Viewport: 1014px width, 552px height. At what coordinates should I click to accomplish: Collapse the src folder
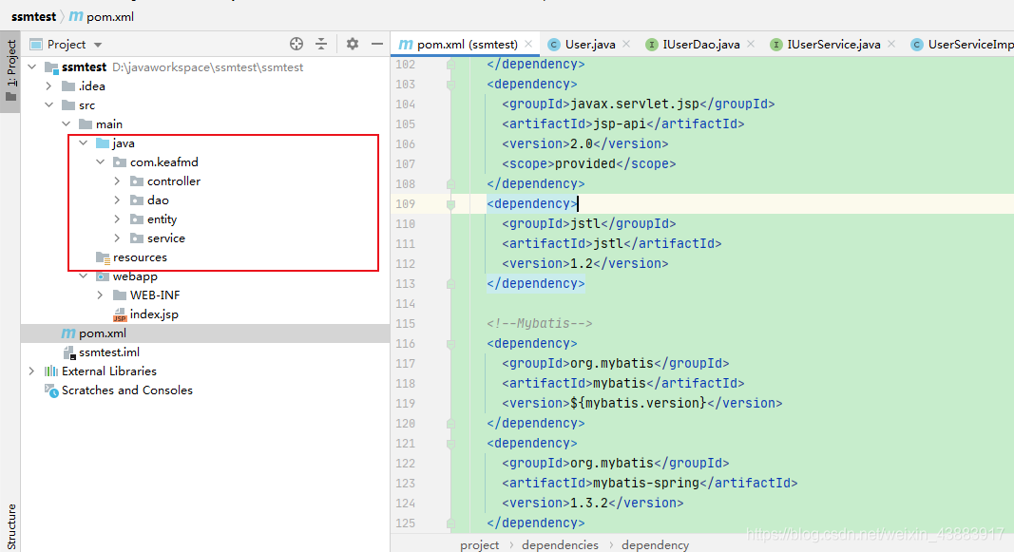48,105
